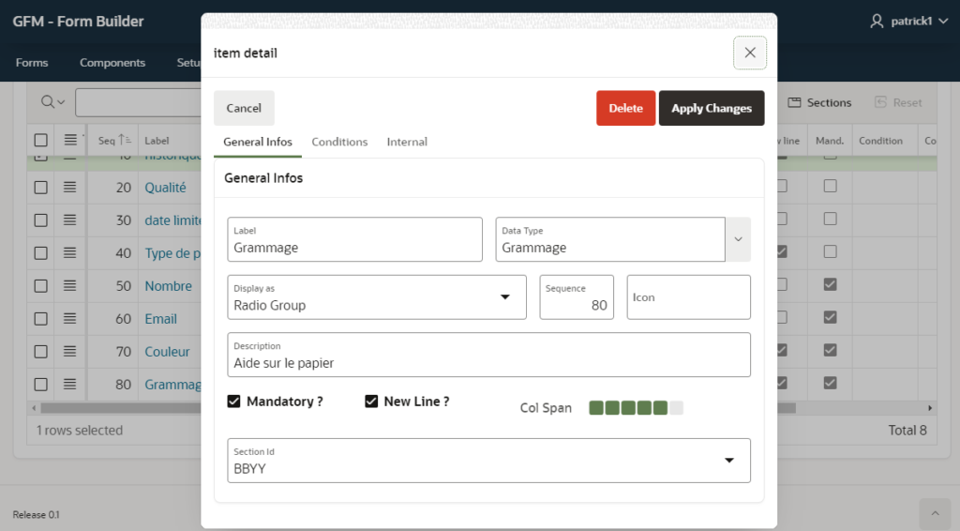Sort by the Seq column arrow
This screenshot has height=531, width=960.
pyautogui.click(x=125, y=140)
